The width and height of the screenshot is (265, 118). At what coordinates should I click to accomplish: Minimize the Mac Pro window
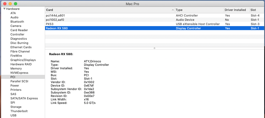point(10,4)
